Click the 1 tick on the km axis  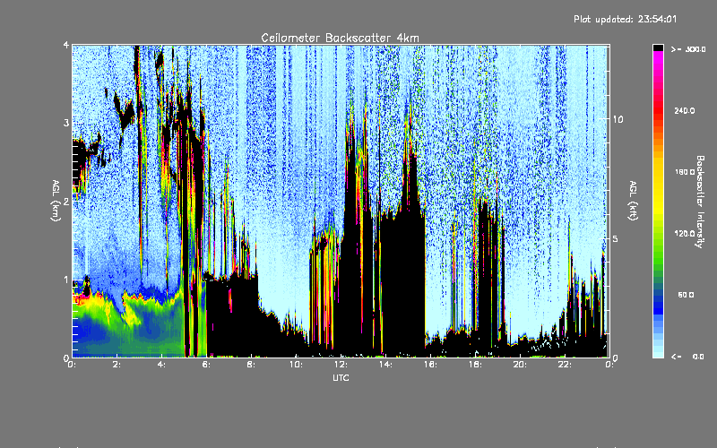coord(66,280)
